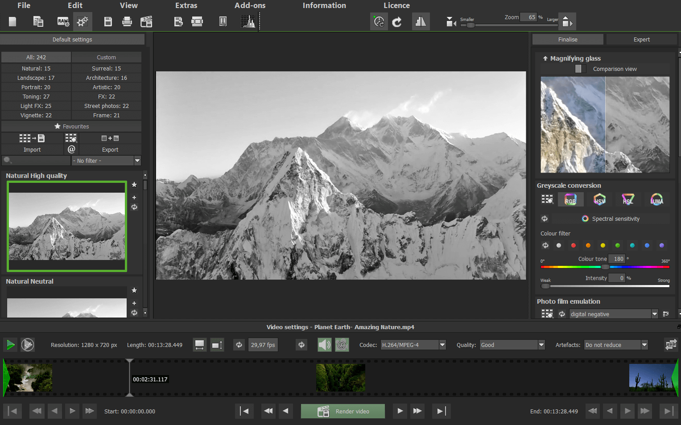Click the Default settings button

pos(72,39)
